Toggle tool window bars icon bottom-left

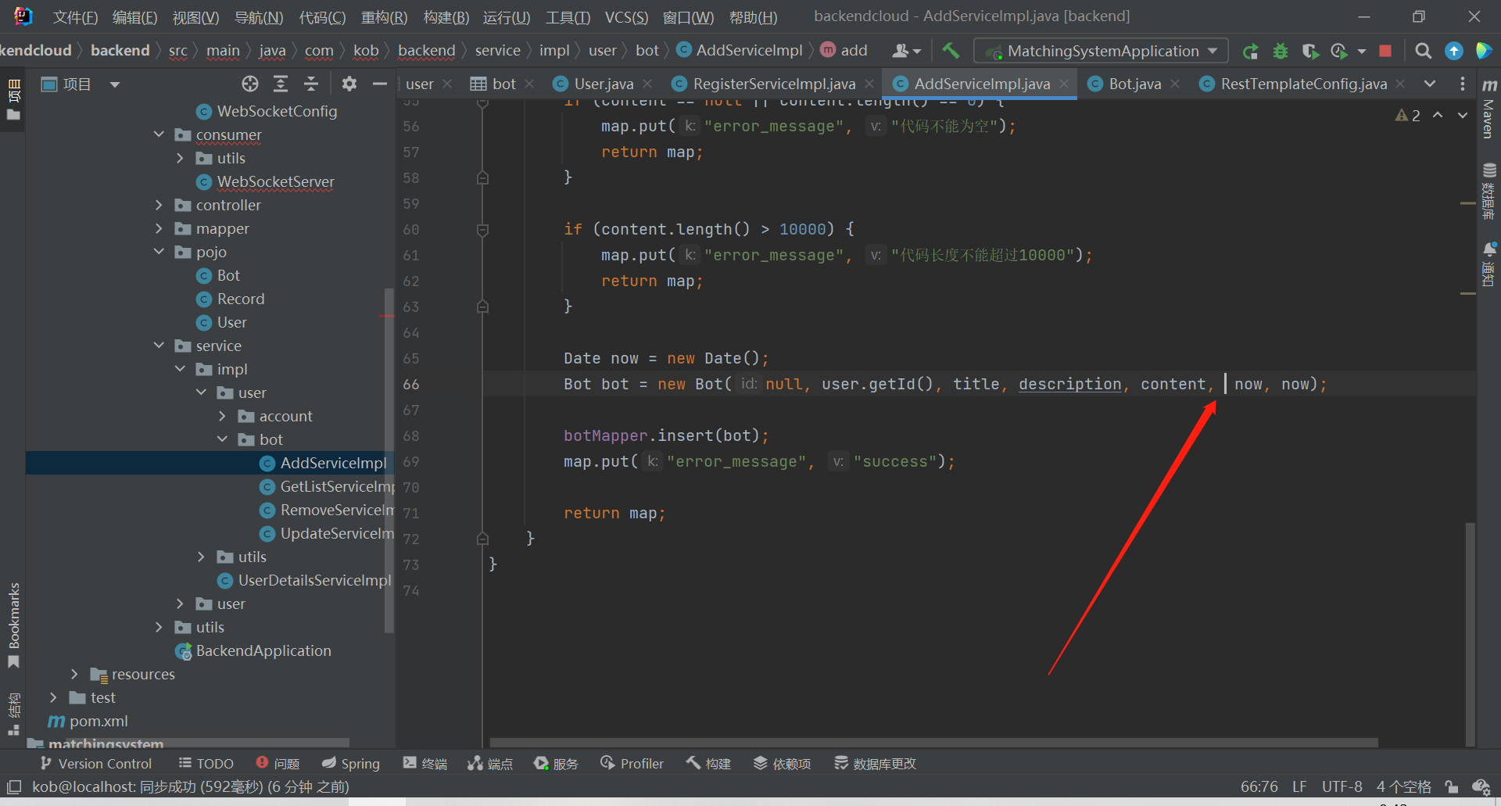click(14, 786)
